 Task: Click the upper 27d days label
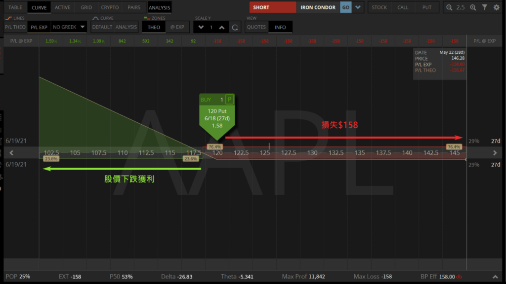click(x=495, y=141)
